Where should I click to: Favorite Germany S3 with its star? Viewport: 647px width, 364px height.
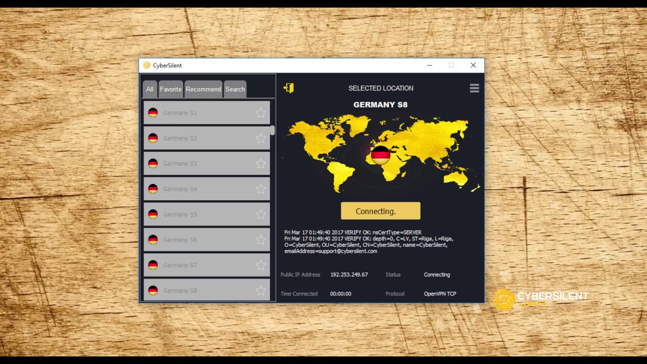pos(261,163)
